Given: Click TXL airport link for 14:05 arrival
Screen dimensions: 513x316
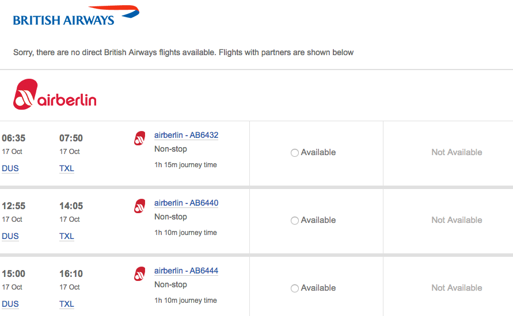Looking at the screenshot, I should click(x=67, y=237).
